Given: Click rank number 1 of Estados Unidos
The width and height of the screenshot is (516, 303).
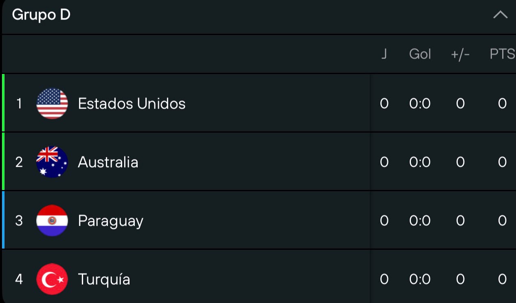Looking at the screenshot, I should [x=19, y=104].
